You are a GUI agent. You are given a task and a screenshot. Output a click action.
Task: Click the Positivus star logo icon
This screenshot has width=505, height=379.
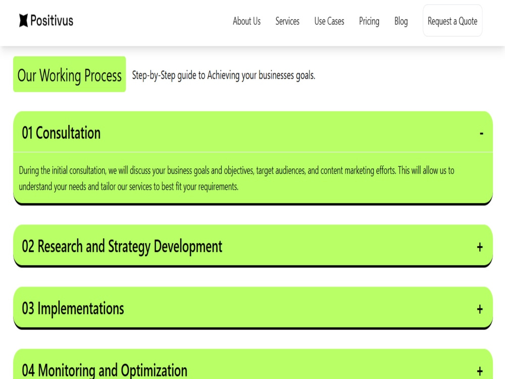(24, 21)
